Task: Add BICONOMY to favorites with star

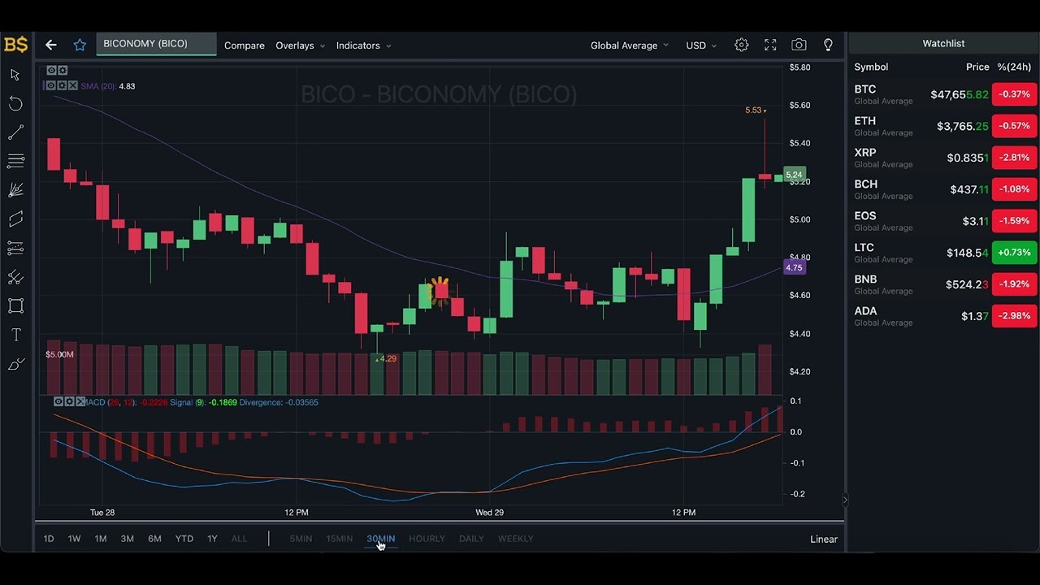Action: pos(80,45)
